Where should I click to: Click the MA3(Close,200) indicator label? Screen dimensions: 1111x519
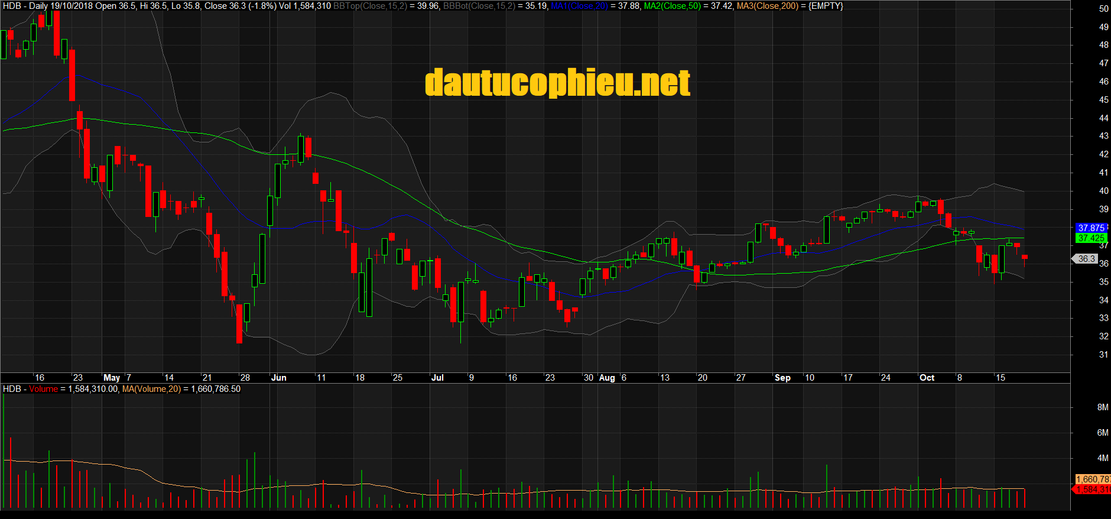pyautogui.click(x=767, y=6)
